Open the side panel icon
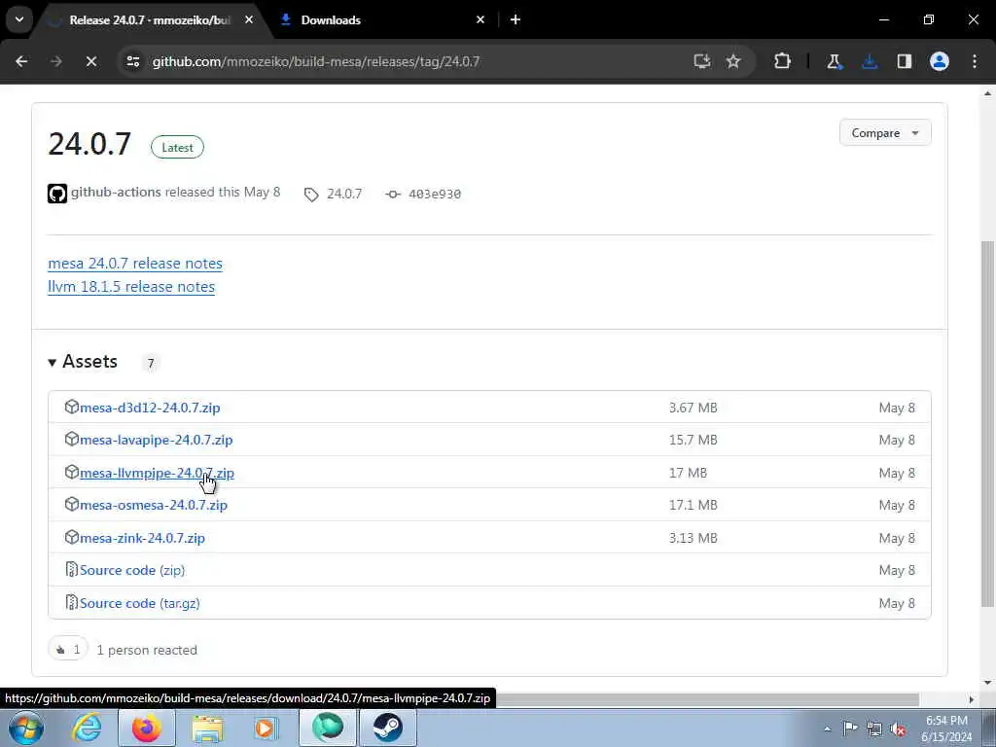Screen dimensions: 996x747 pyautogui.click(x=905, y=61)
